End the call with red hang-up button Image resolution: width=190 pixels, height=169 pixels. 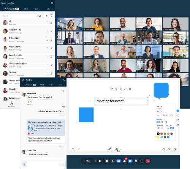click(x=148, y=161)
